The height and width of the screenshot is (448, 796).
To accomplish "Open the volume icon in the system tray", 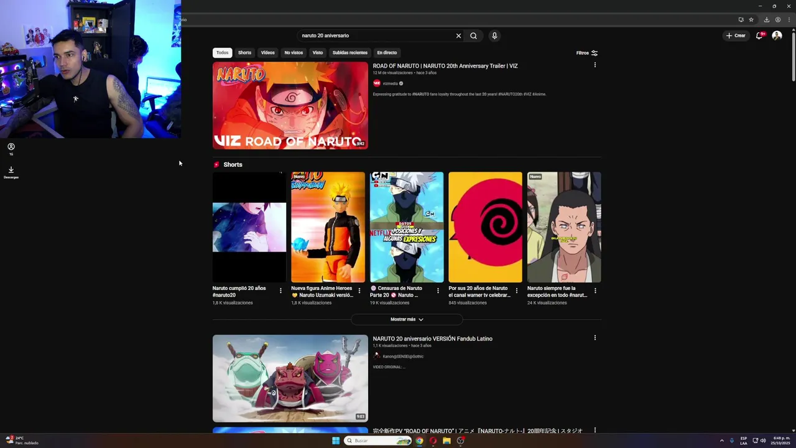I will tap(763, 441).
